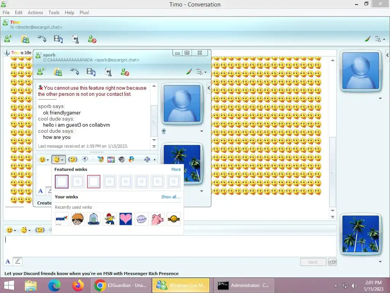Send the MSN logo wink
The height and width of the screenshot is (293, 390).
(61, 219)
